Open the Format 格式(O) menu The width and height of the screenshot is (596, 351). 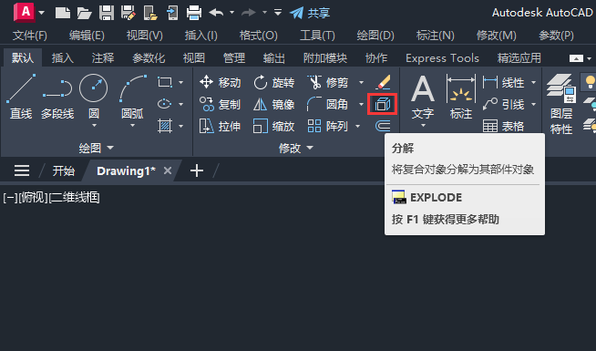pyautogui.click(x=259, y=36)
